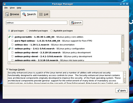Viewport: 133px width, 103px height.
Task: Click the green installed checkmark beside selinux-policy
Action: [9, 49]
